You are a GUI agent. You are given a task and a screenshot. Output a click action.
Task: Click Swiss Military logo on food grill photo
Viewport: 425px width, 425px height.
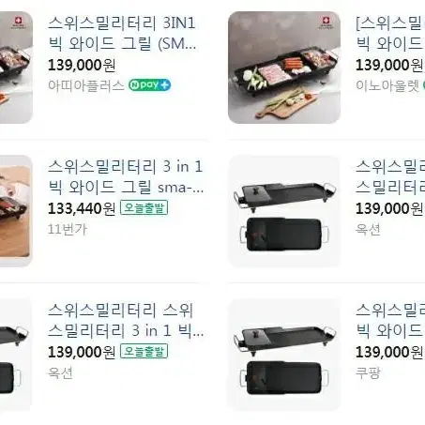tap(326, 23)
